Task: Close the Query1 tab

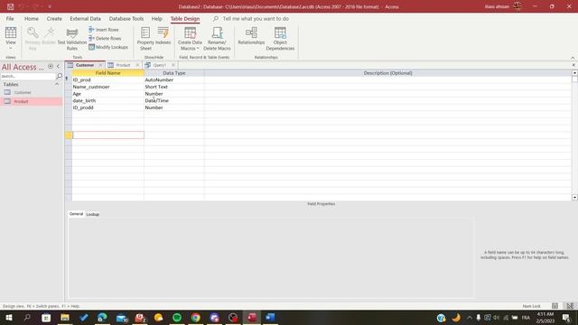Action: coord(173,65)
